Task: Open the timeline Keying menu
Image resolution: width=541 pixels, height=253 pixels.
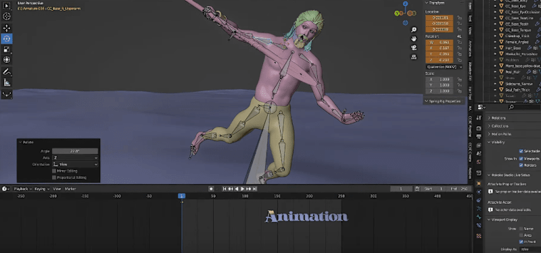Action: pyautogui.click(x=42, y=189)
